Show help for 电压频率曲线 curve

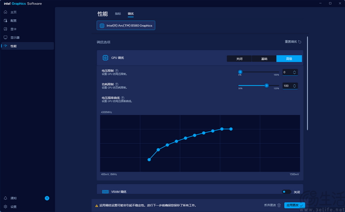coord(122,98)
